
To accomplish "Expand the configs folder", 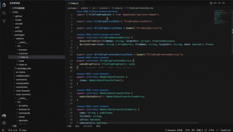I will pos(19,31).
